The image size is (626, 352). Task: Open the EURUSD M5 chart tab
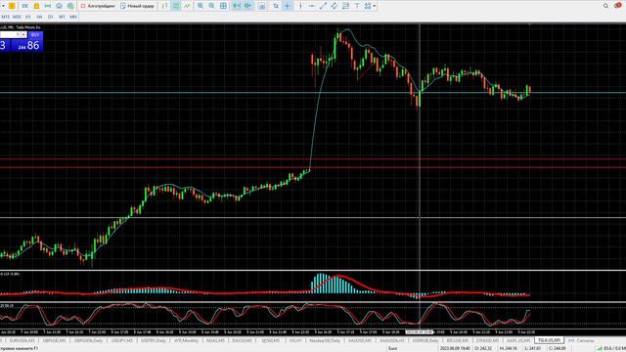pyautogui.click(x=21, y=340)
